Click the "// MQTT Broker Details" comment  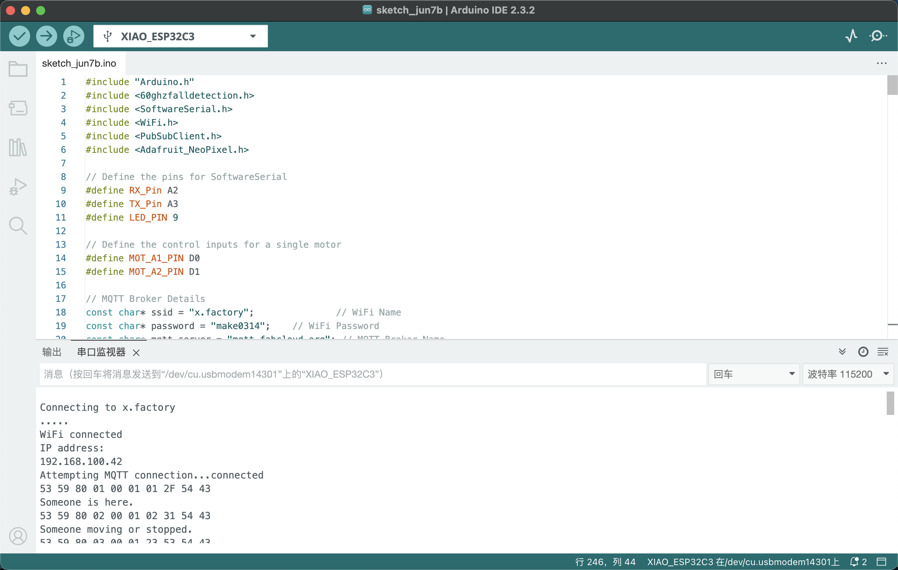pyautogui.click(x=145, y=299)
